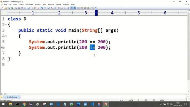Click the vertical scrollbar down arrow
The height and width of the screenshot is (107, 190).
(189, 92)
